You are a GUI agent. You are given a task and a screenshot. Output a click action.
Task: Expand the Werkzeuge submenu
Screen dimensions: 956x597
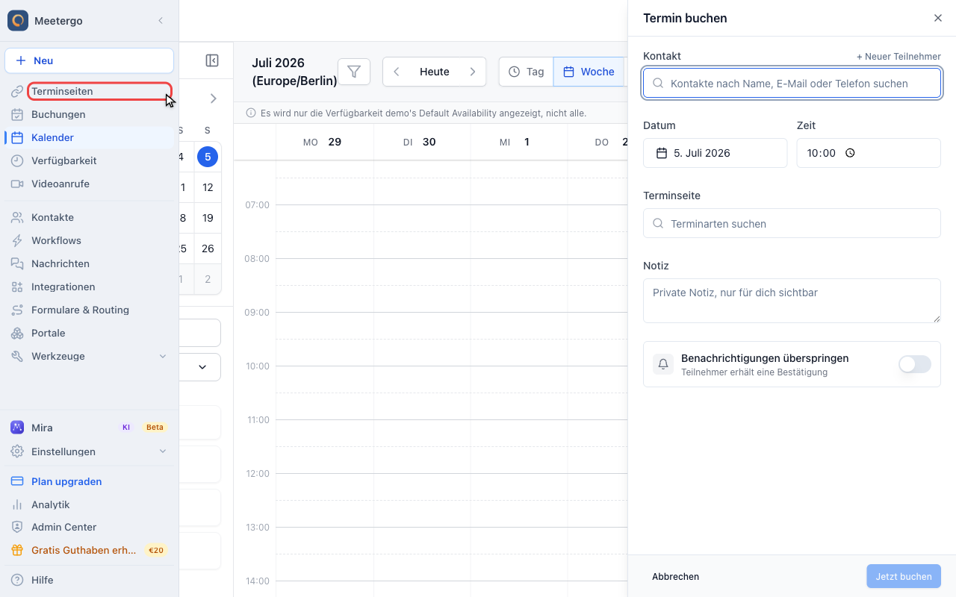pyautogui.click(x=163, y=356)
